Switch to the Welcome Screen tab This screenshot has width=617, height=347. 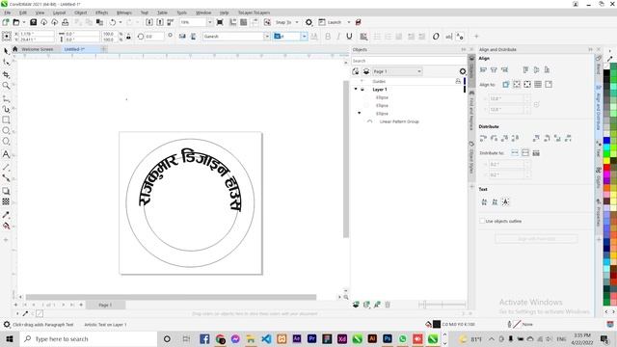(x=37, y=49)
